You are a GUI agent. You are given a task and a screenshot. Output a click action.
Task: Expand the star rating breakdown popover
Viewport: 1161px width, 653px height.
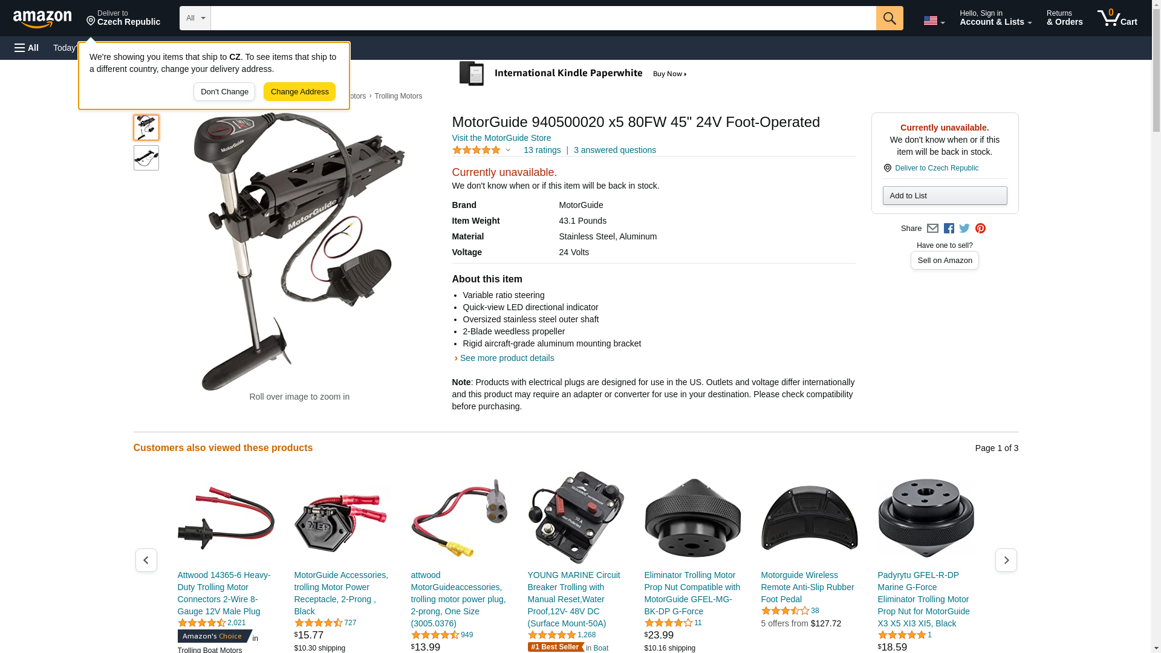coord(482,150)
